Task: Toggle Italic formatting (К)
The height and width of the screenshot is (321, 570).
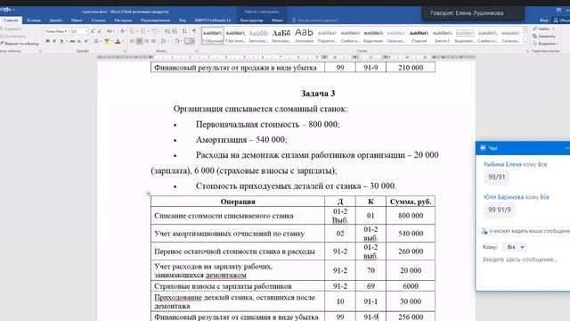Action: click(x=54, y=41)
